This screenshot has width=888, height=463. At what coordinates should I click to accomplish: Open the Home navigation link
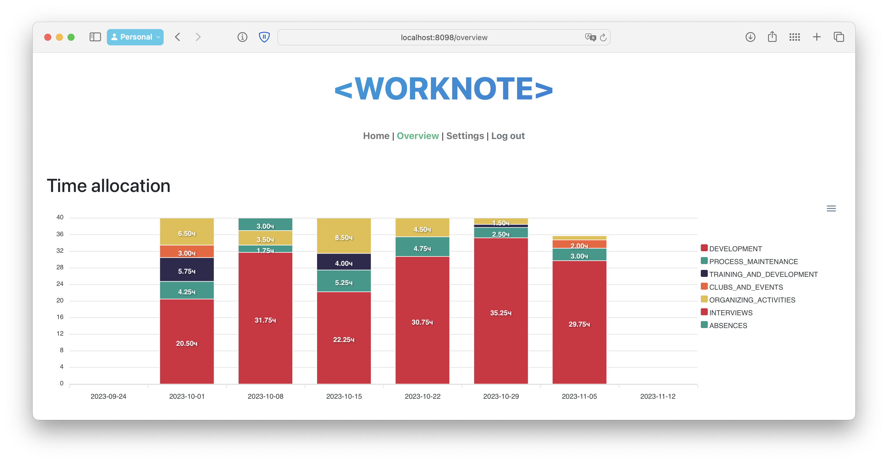376,136
